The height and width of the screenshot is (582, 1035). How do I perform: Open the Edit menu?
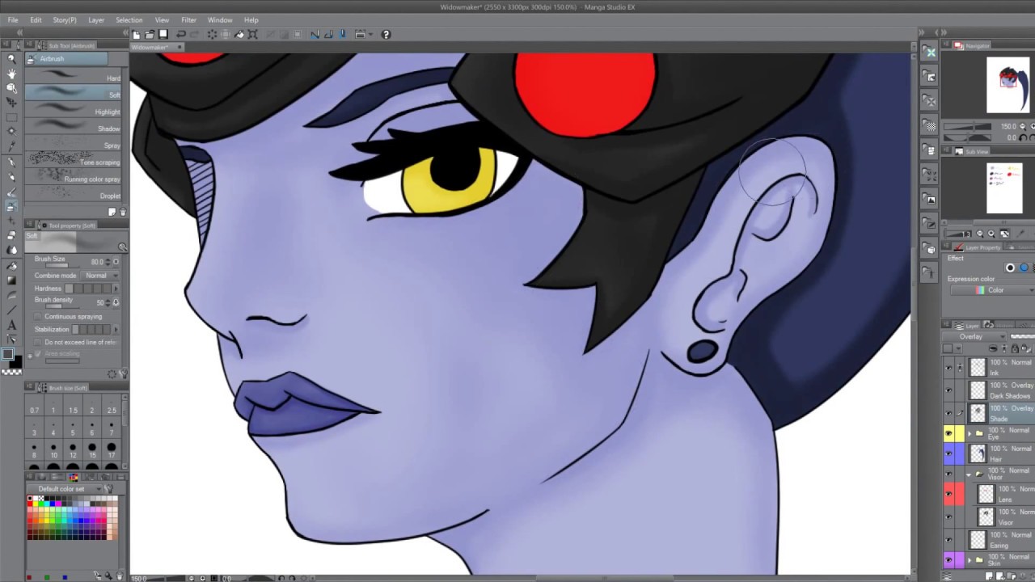tap(36, 20)
